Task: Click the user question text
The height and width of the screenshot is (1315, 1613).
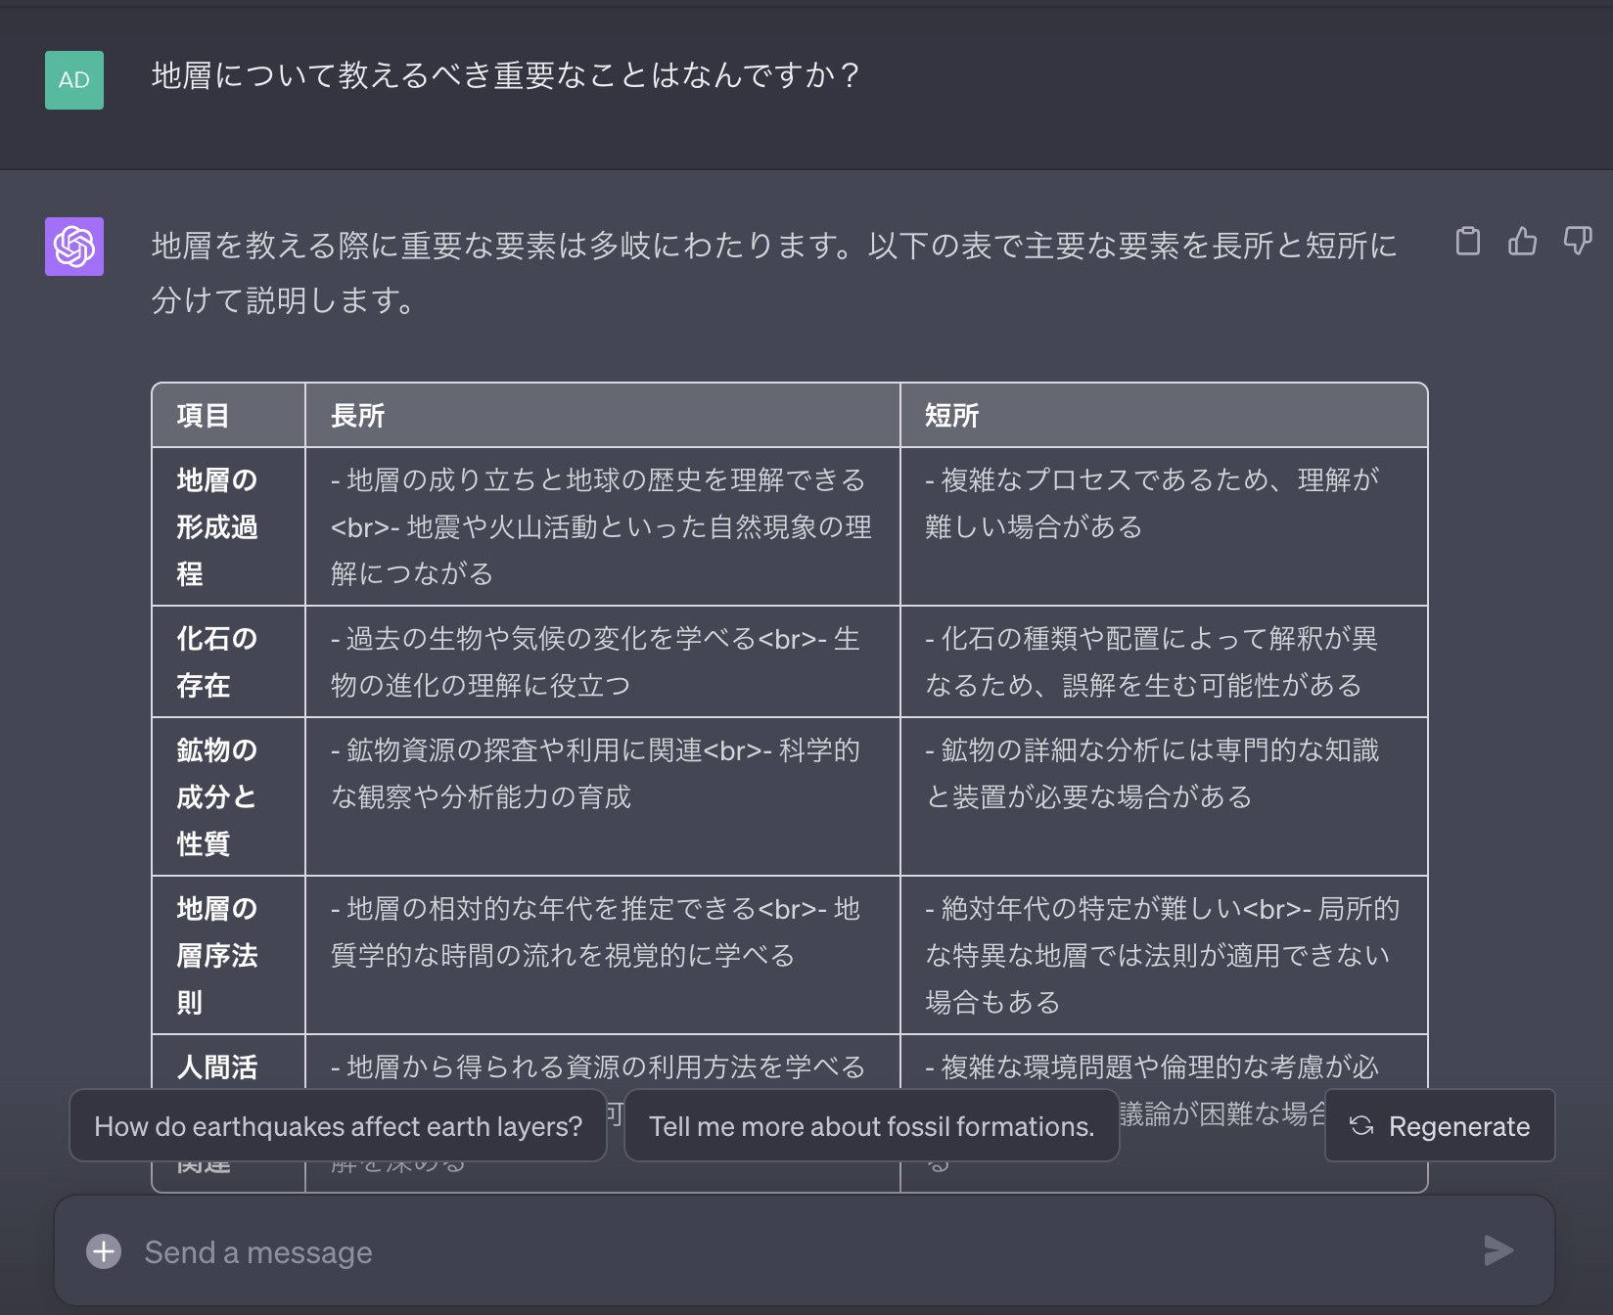Action: click(x=506, y=75)
